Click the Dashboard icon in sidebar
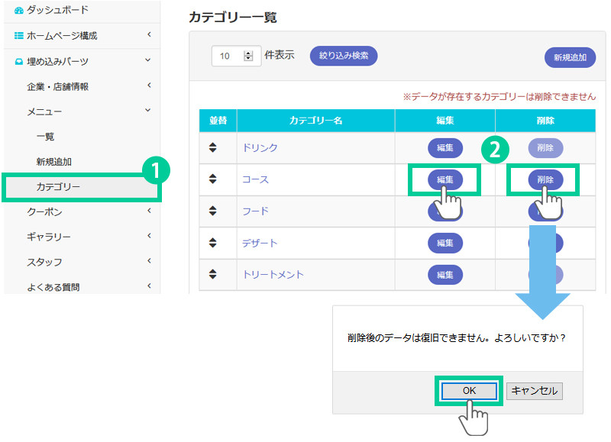 coord(19,10)
